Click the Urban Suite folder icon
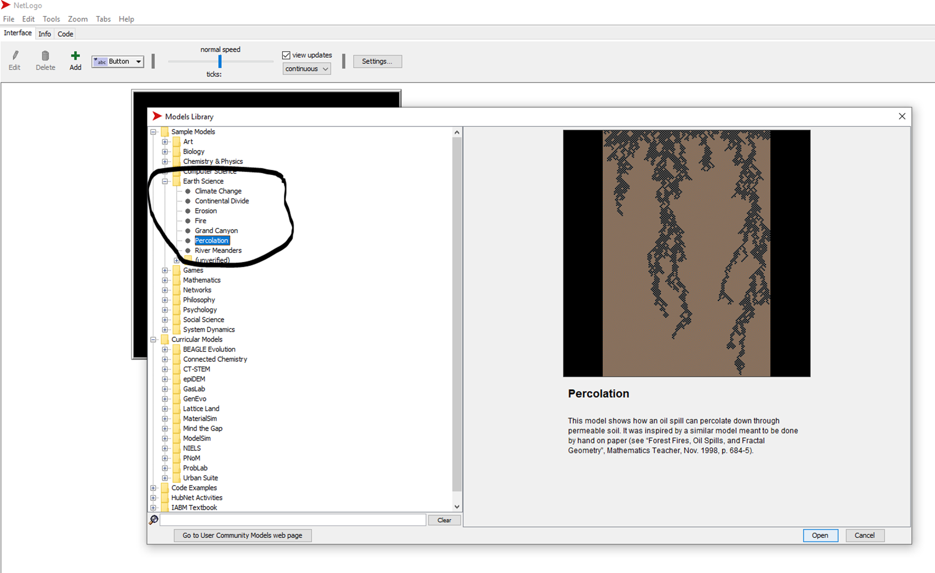935x573 pixels. coord(177,478)
